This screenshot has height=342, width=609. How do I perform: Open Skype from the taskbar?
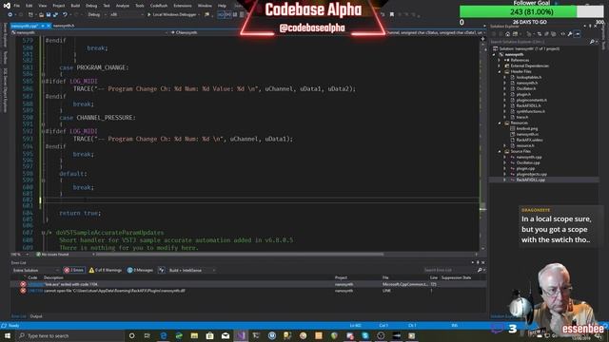(365, 335)
